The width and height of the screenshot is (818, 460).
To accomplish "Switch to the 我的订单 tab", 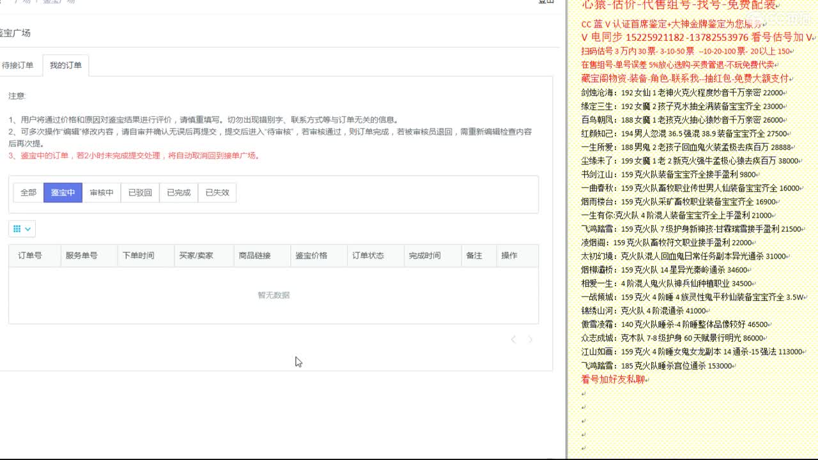I will pyautogui.click(x=66, y=65).
